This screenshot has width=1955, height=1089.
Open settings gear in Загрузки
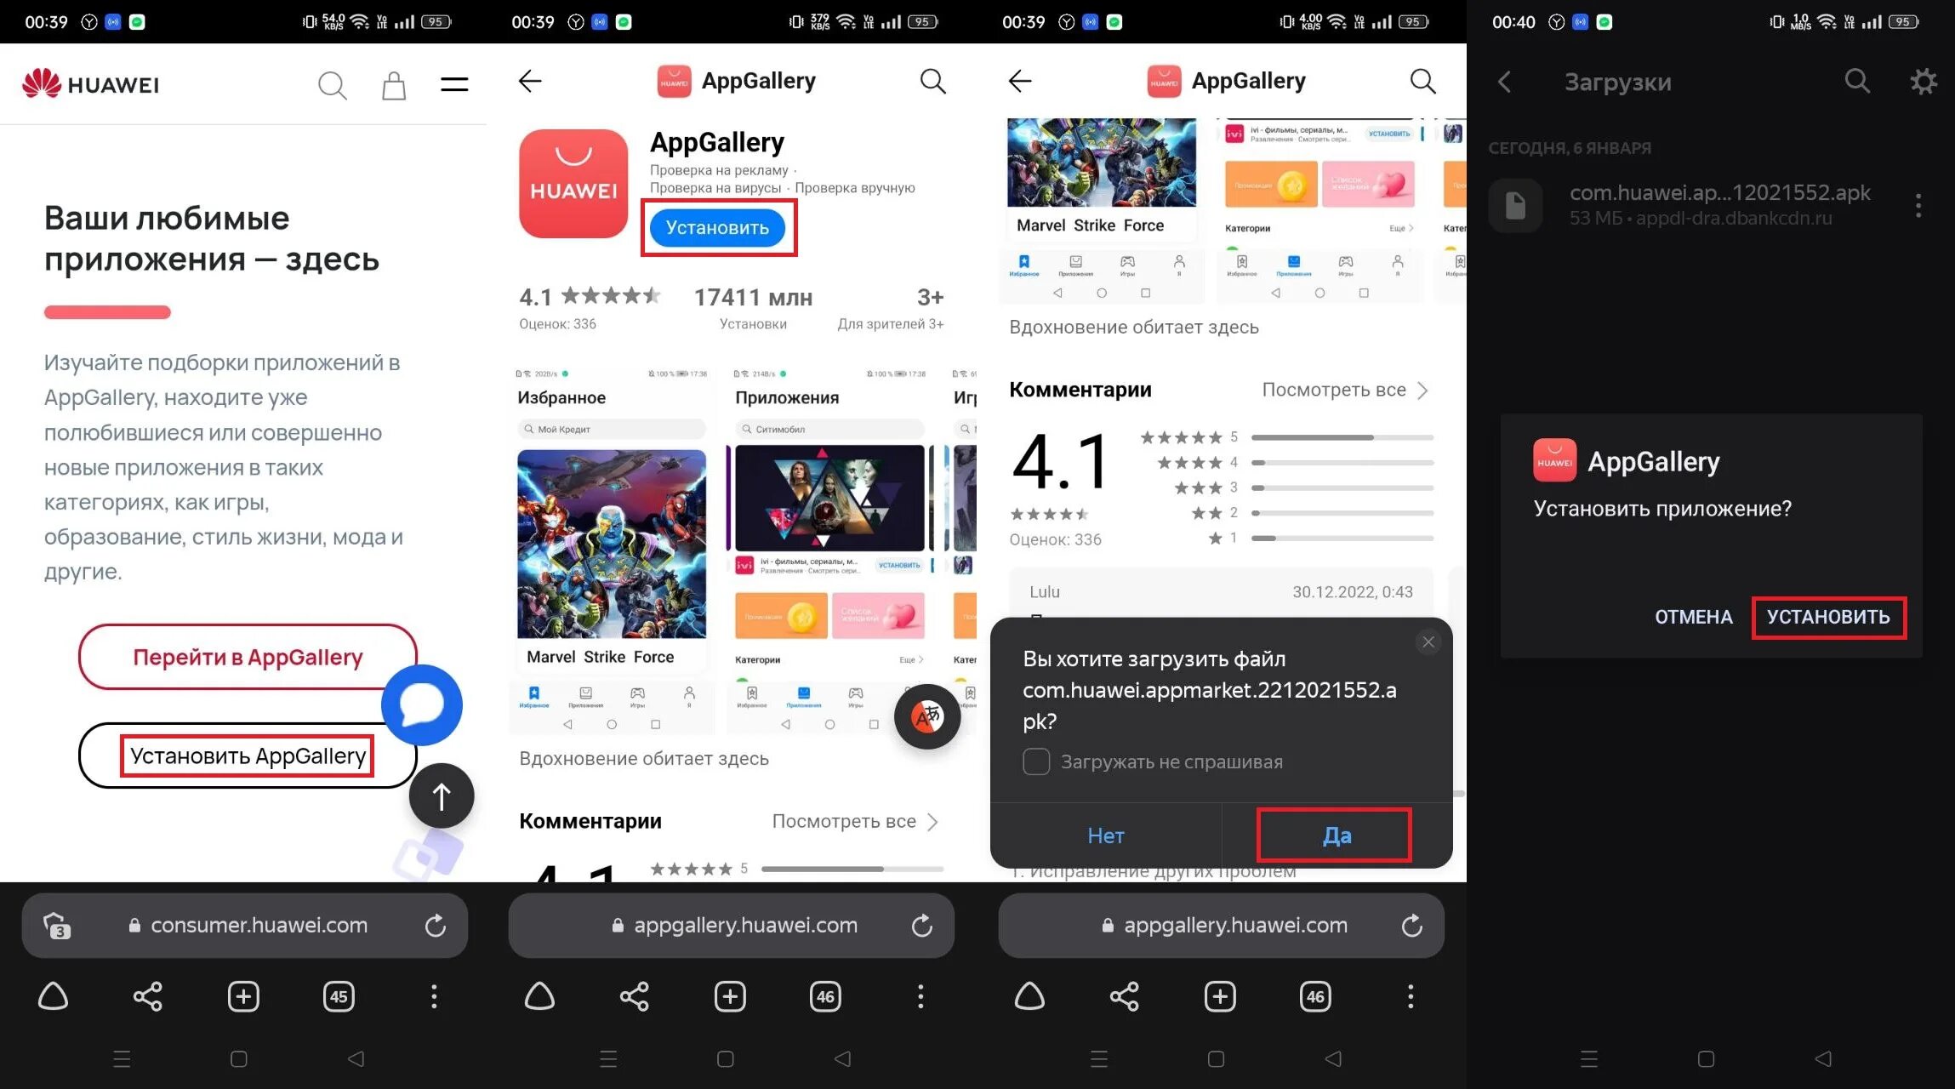[1923, 82]
